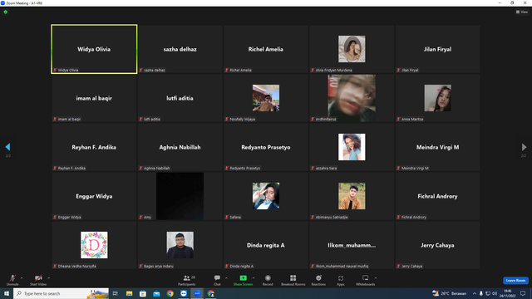Click Amy's dark video tile

180,196
